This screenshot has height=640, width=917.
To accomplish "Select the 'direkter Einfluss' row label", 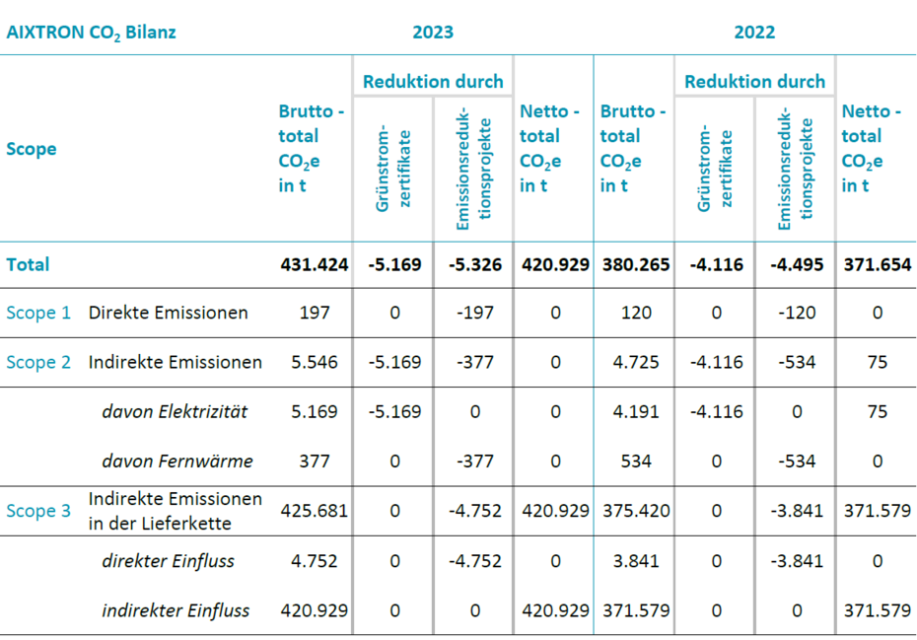I will 169,561.
